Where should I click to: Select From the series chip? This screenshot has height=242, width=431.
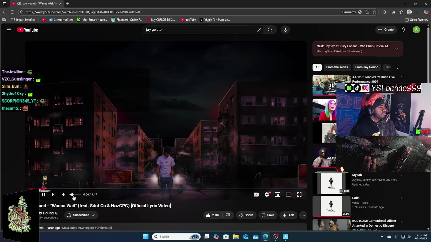(337, 67)
